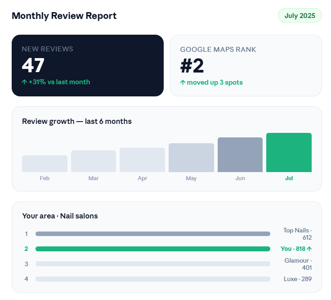
Task: Click the green Jul axis label
Action: 289,178
